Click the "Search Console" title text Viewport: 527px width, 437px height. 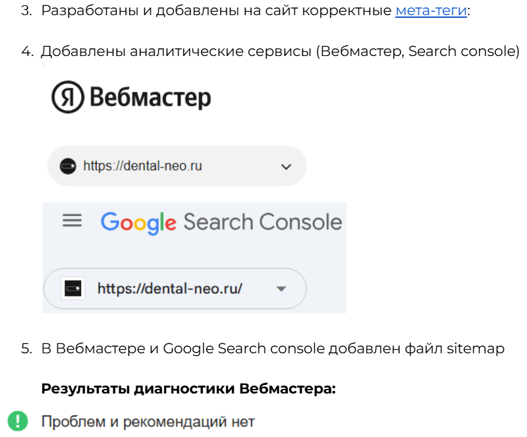(263, 222)
